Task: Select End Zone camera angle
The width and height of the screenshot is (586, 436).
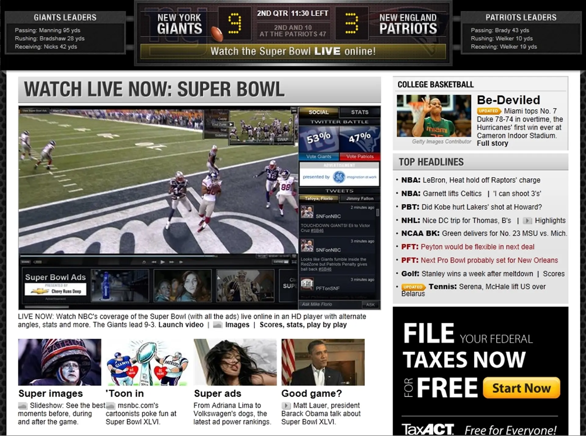Action: click(222, 124)
